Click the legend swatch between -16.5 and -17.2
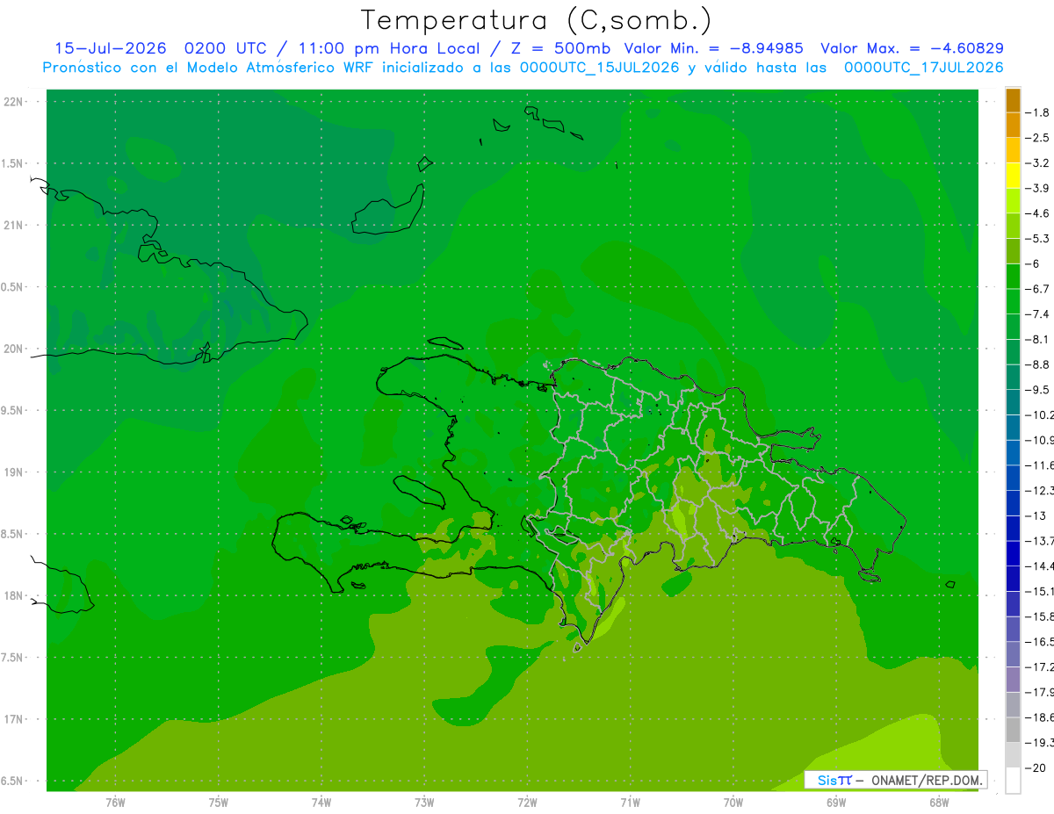The image size is (1054, 814). 1013,654
